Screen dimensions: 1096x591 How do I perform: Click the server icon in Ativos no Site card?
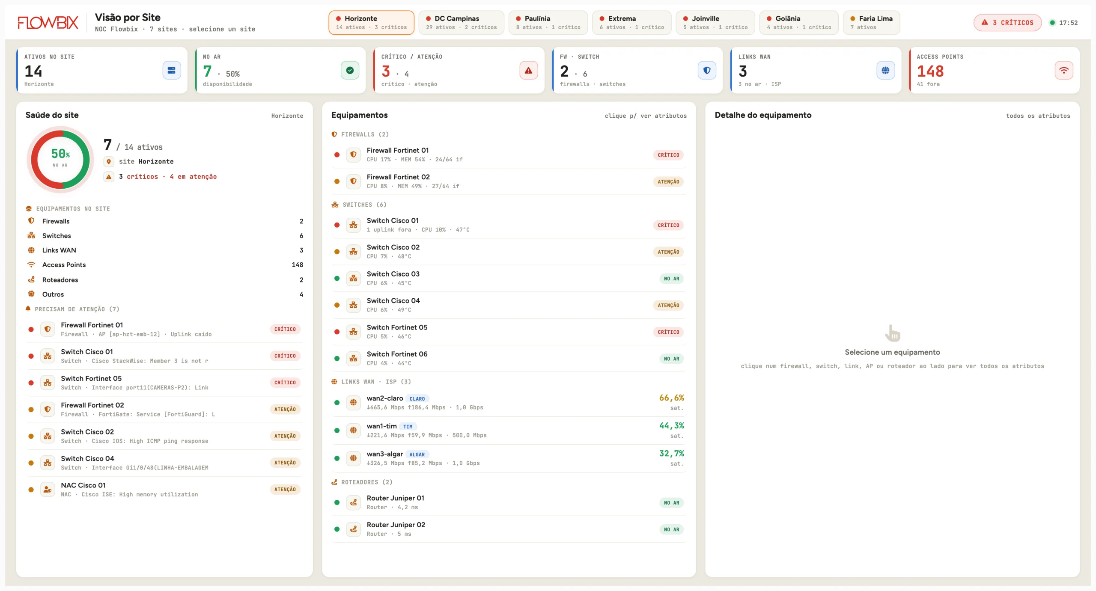171,71
